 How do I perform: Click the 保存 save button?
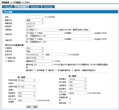pos(29,107)
